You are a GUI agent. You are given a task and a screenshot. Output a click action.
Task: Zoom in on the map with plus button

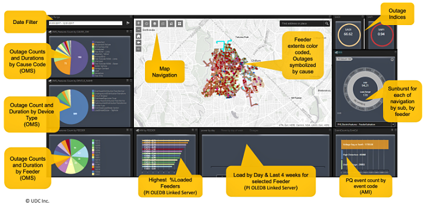[138, 23]
